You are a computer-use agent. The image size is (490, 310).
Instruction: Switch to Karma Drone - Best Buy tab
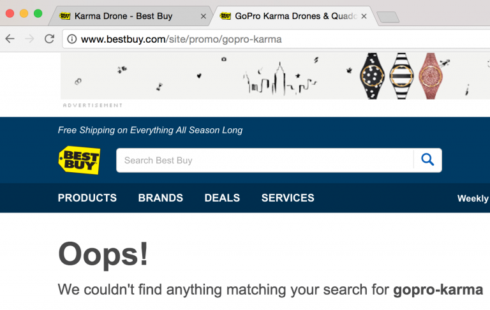coord(123,16)
